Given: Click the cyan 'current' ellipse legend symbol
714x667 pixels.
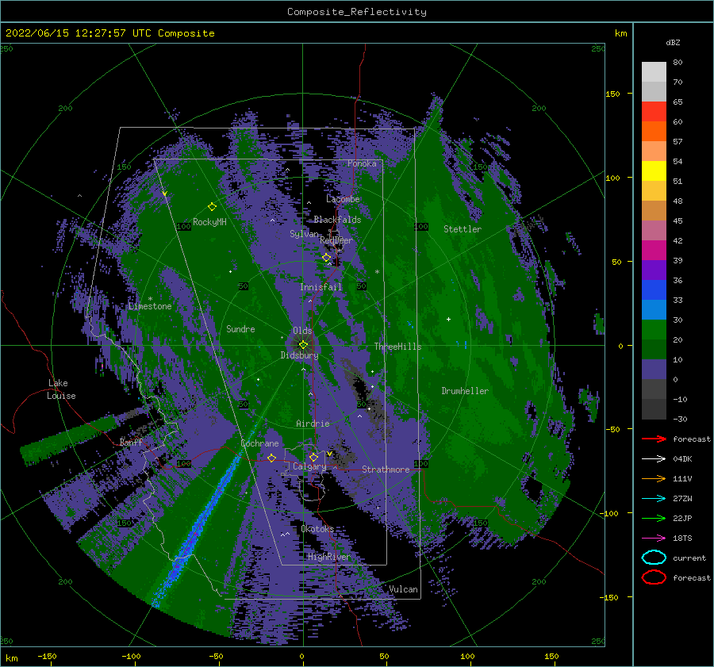Looking at the screenshot, I should 654,558.
